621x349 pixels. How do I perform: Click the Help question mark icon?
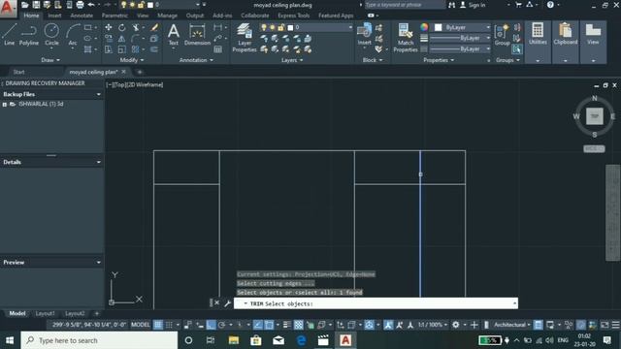coord(550,5)
